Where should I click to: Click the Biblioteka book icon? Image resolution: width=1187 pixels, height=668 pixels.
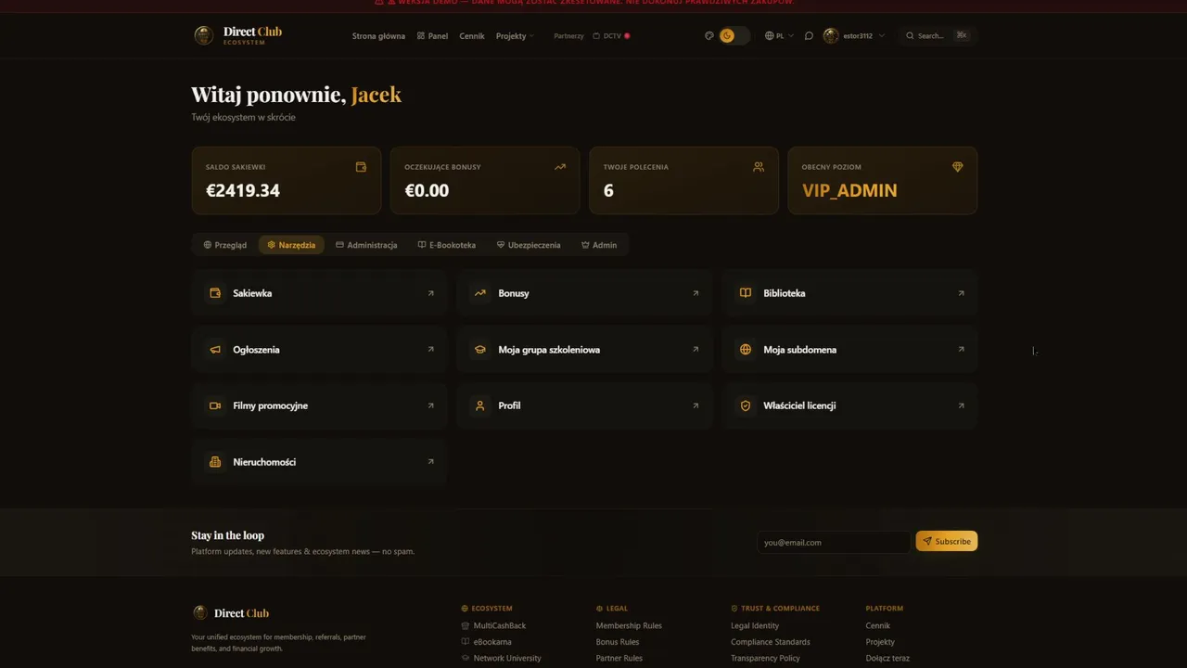[x=746, y=293]
